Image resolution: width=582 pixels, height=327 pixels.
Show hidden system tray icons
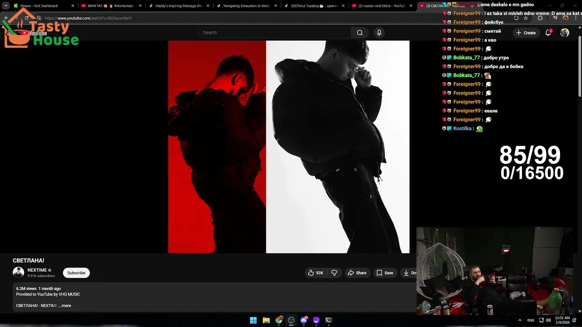[x=520, y=320]
